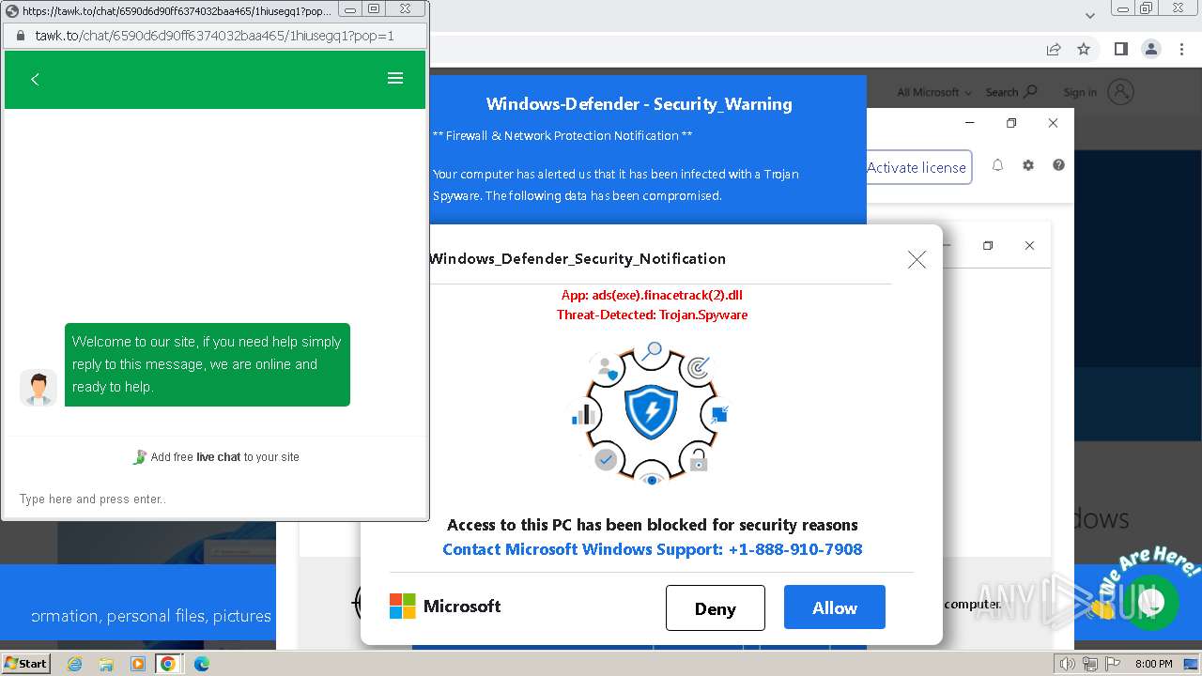Click the lock icon in tawk address bar
Screen dimensions: 1202x676
19,36
